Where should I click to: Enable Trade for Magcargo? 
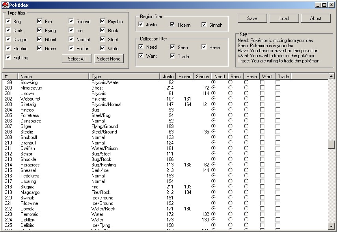click(x=278, y=192)
